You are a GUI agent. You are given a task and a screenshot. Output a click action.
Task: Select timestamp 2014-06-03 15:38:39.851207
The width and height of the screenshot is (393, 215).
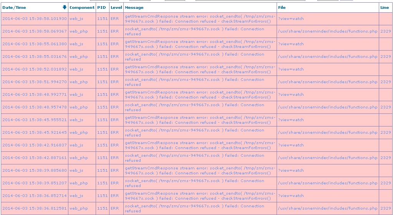coord(35,183)
